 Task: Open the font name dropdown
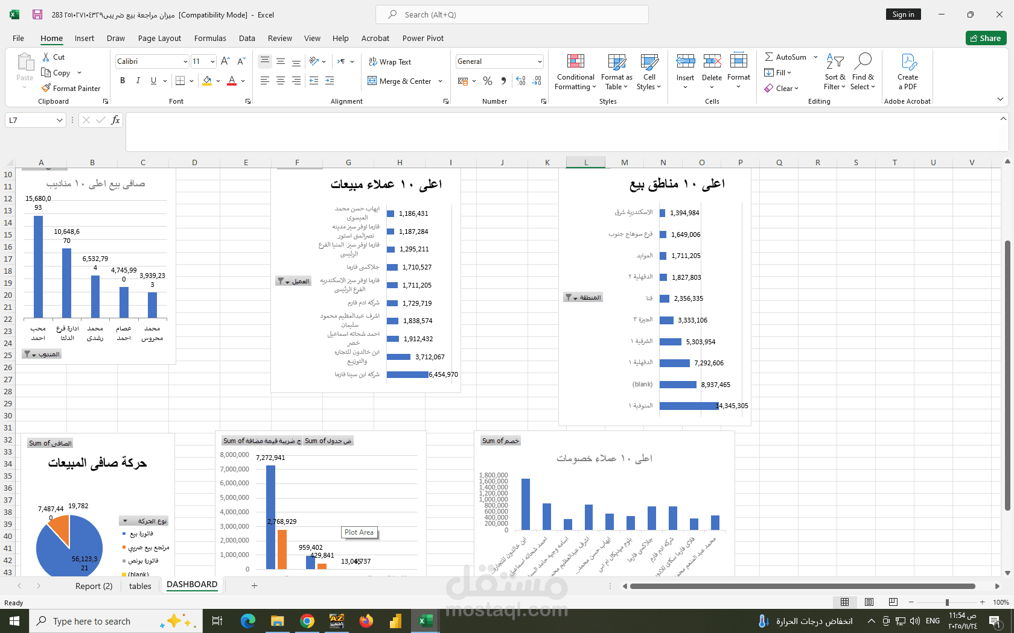pyautogui.click(x=185, y=61)
